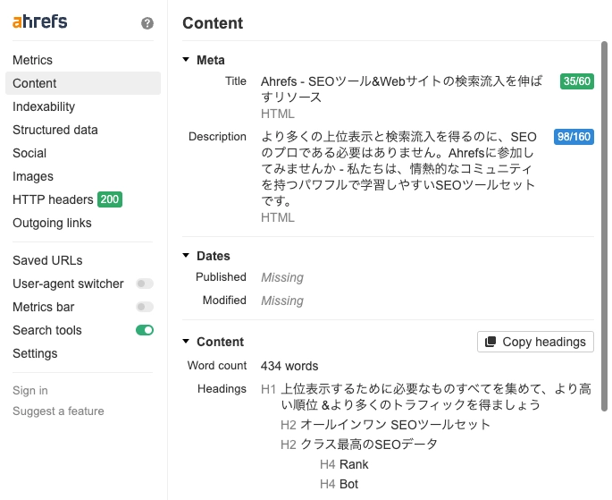
Task: Open HTTP headers section
Action: click(53, 199)
